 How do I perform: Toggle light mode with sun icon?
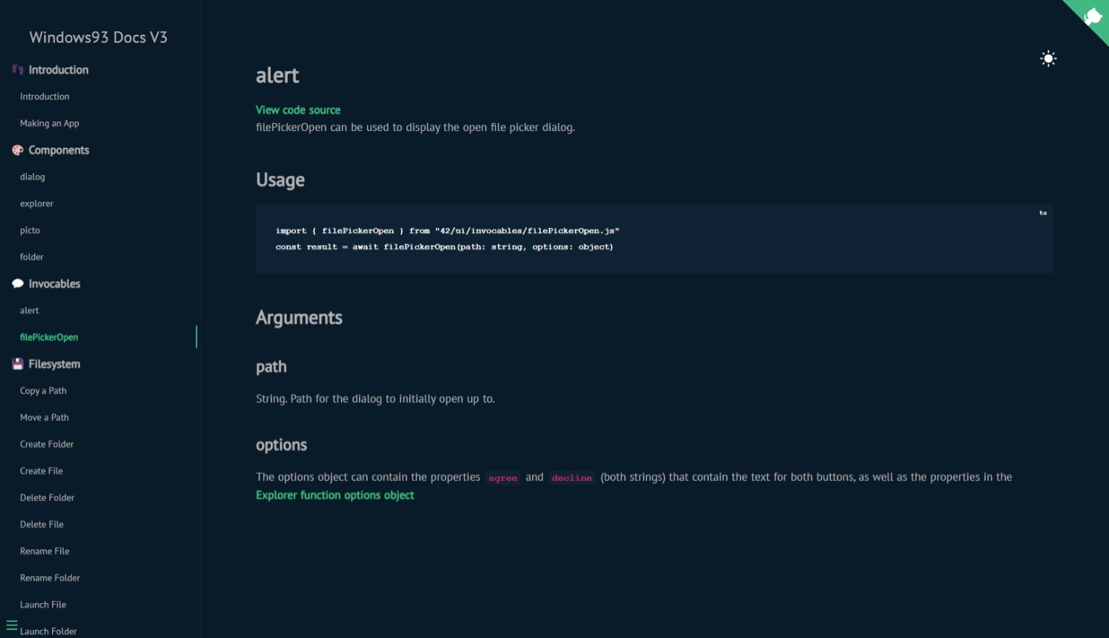pyautogui.click(x=1048, y=59)
